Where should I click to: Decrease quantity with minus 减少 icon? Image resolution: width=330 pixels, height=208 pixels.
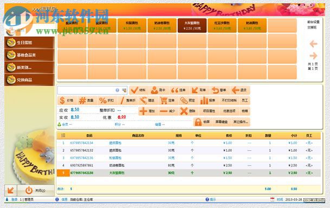pyautogui.click(x=164, y=111)
